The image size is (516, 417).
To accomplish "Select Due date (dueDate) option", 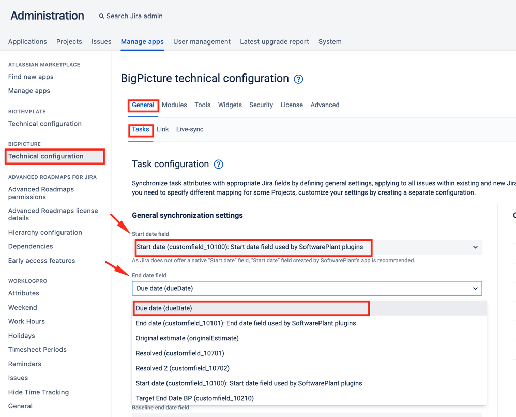I will (x=309, y=308).
